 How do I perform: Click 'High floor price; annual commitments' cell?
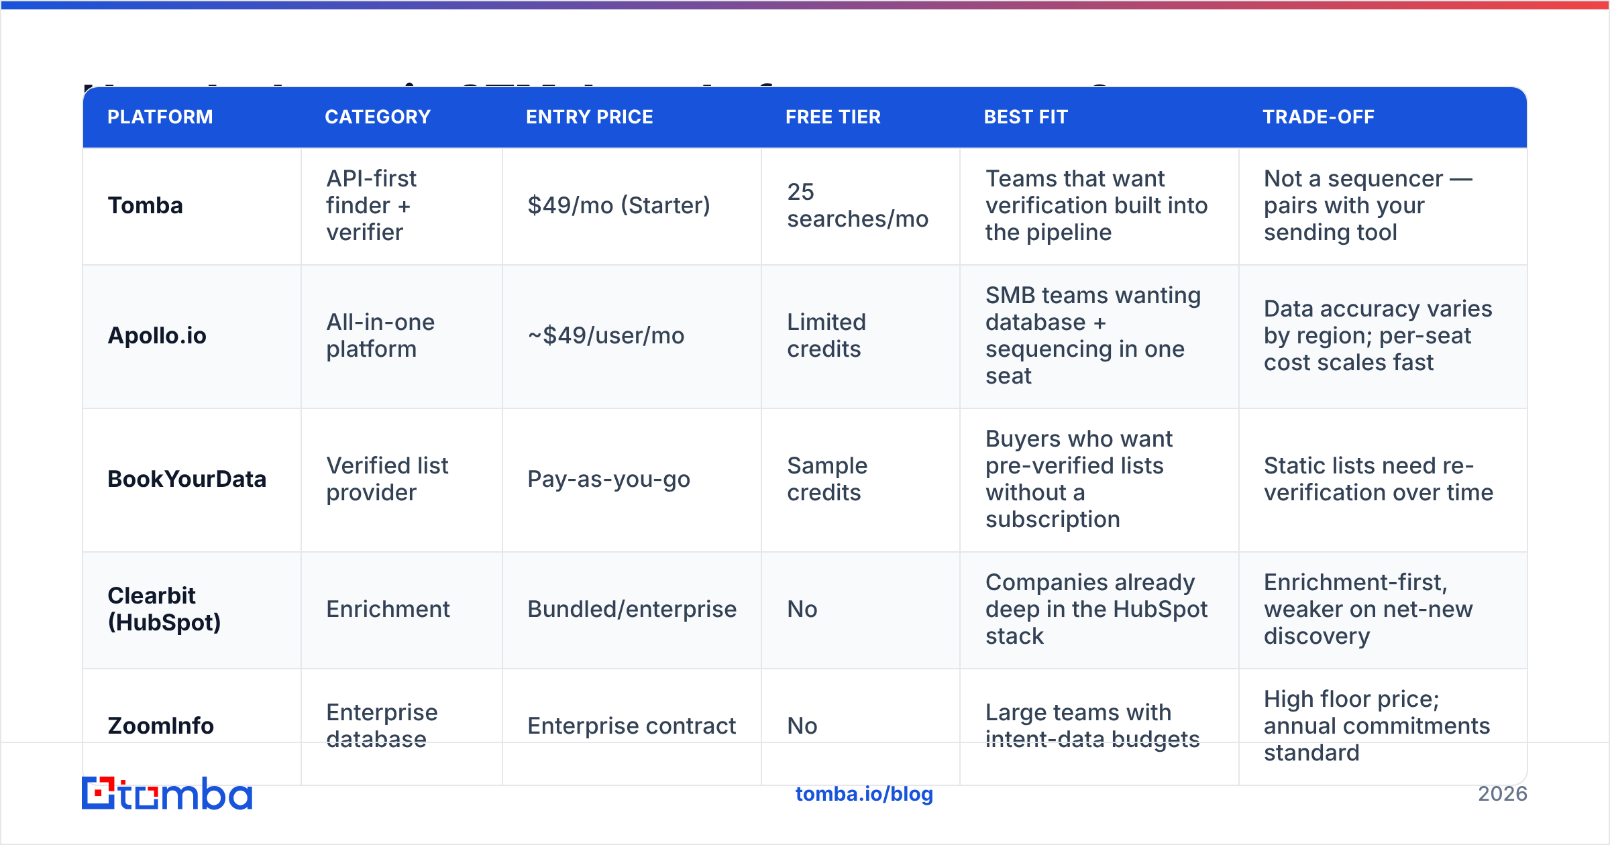1383,726
